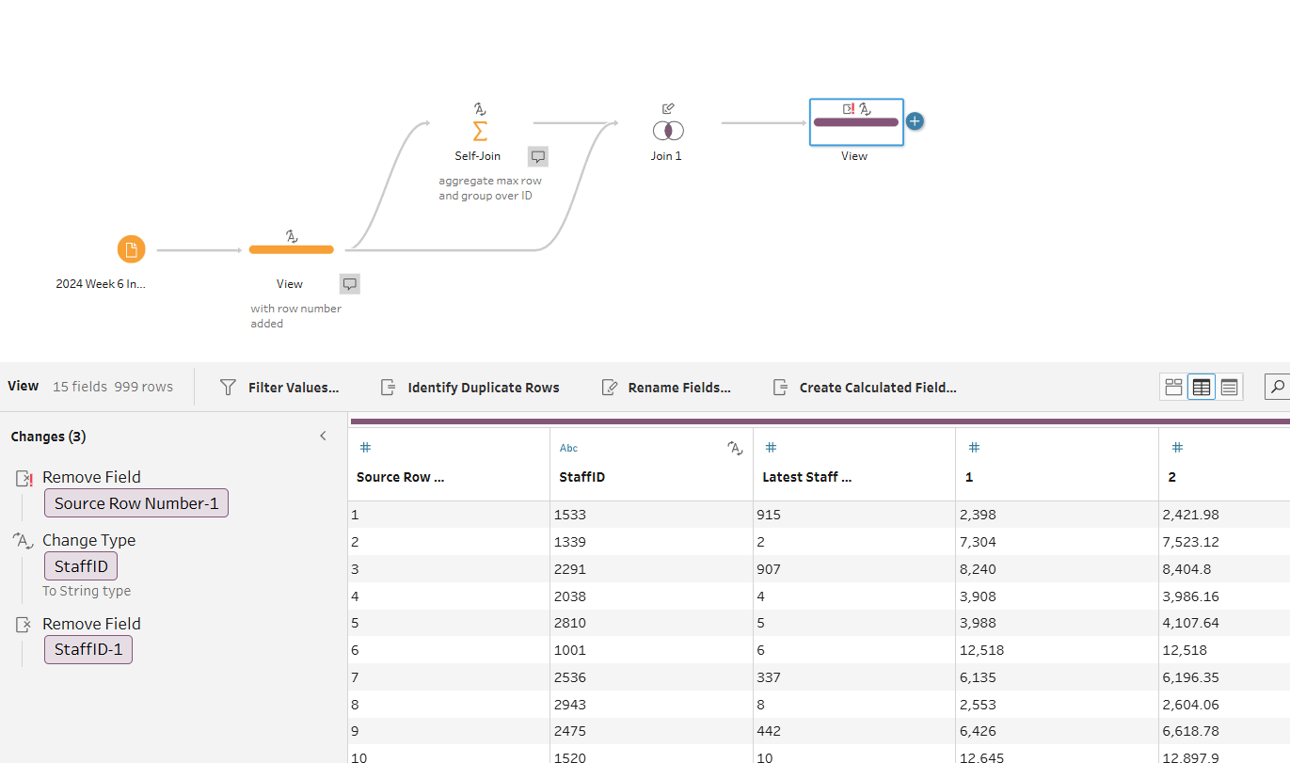Viewport: 1290px width, 763px height.
Task: Select the Self-Join aggregate step icon
Action: [x=479, y=130]
